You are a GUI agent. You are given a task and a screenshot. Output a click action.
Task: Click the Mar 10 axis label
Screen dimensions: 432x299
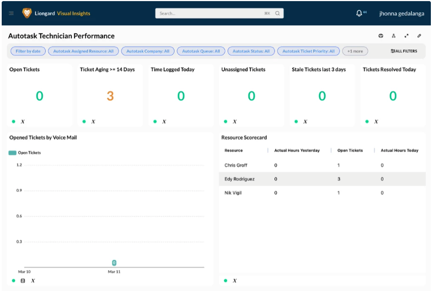pos(24,272)
